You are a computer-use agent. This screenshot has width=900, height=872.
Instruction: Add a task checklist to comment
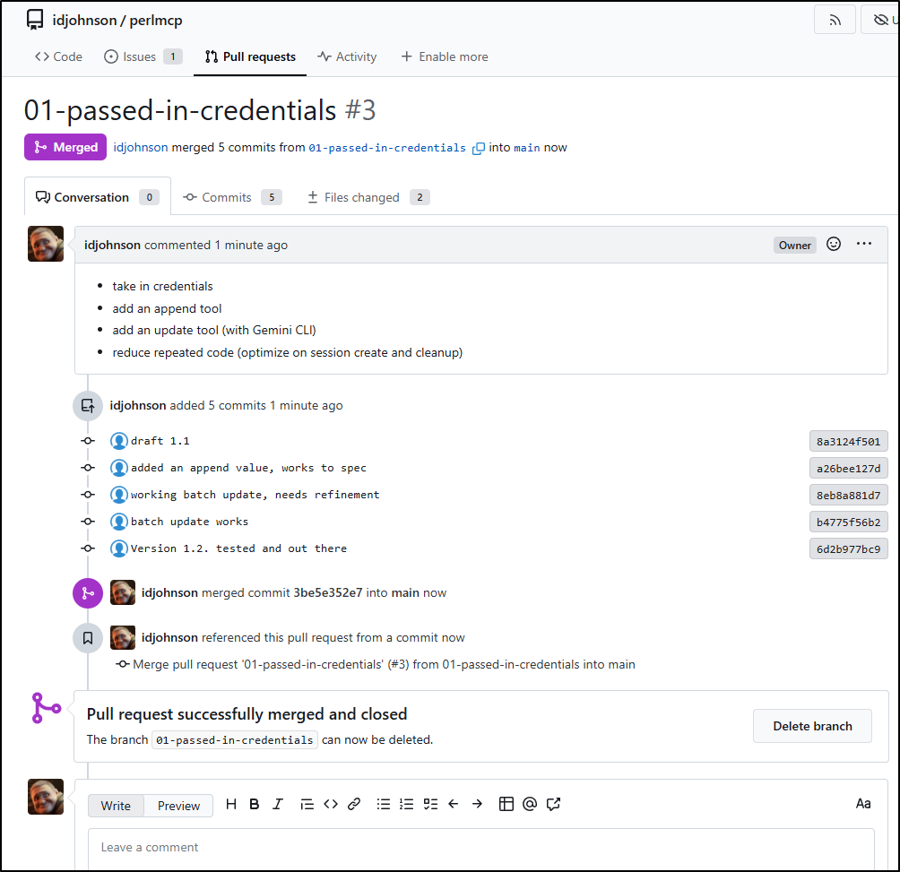click(430, 804)
